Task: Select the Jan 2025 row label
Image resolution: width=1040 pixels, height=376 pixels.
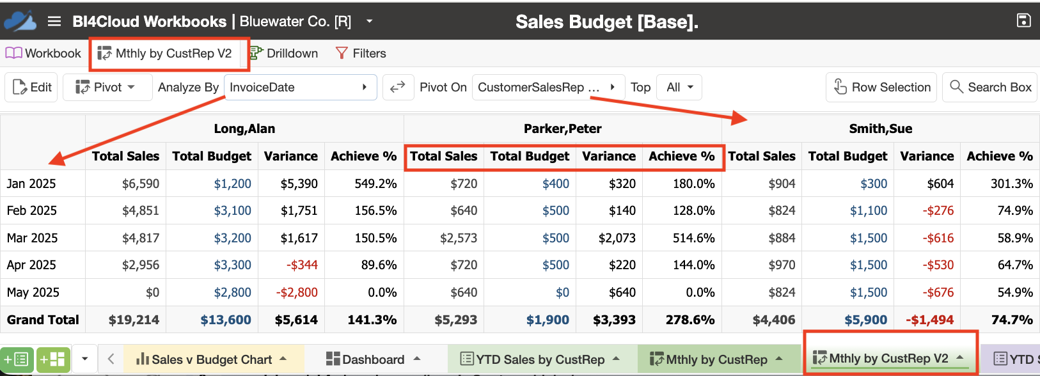Action: (x=31, y=184)
